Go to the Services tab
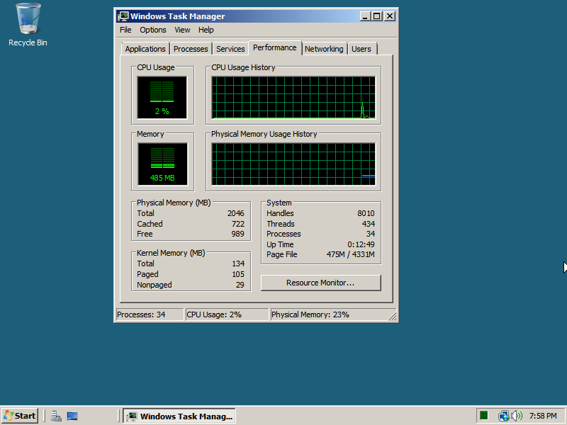 click(x=230, y=49)
